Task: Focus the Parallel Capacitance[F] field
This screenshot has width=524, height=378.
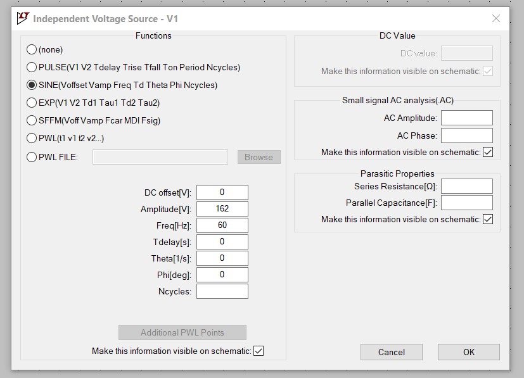Action: point(467,203)
